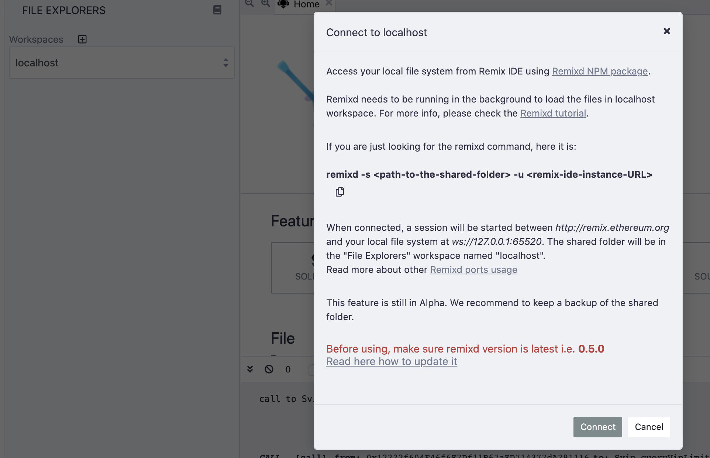
Task: Open Read here how to update it link
Action: point(392,361)
